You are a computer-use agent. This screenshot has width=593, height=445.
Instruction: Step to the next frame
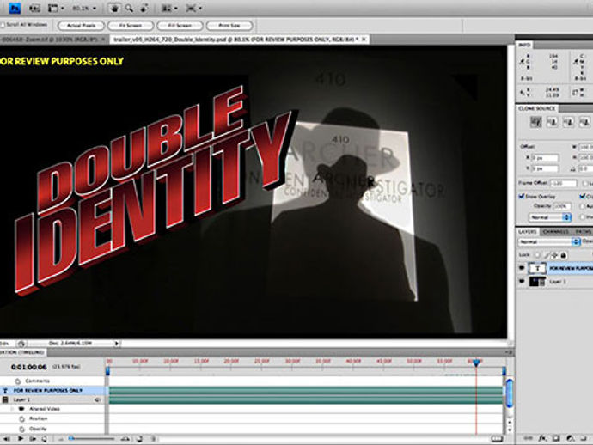[x=33, y=439]
